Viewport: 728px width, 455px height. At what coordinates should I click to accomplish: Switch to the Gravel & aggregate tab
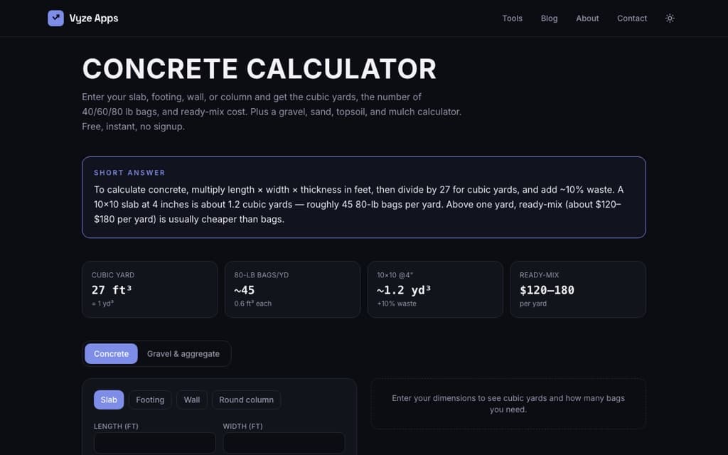(x=183, y=354)
